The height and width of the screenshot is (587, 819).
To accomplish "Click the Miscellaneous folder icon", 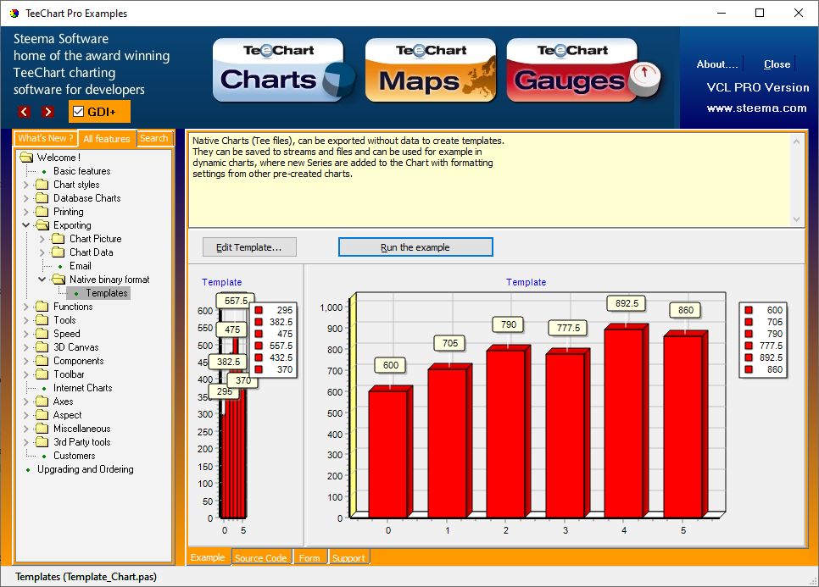I will (42, 429).
